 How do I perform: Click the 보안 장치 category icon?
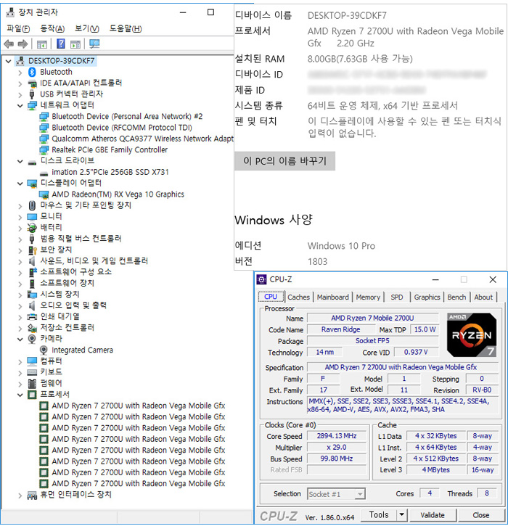pyautogui.click(x=32, y=250)
